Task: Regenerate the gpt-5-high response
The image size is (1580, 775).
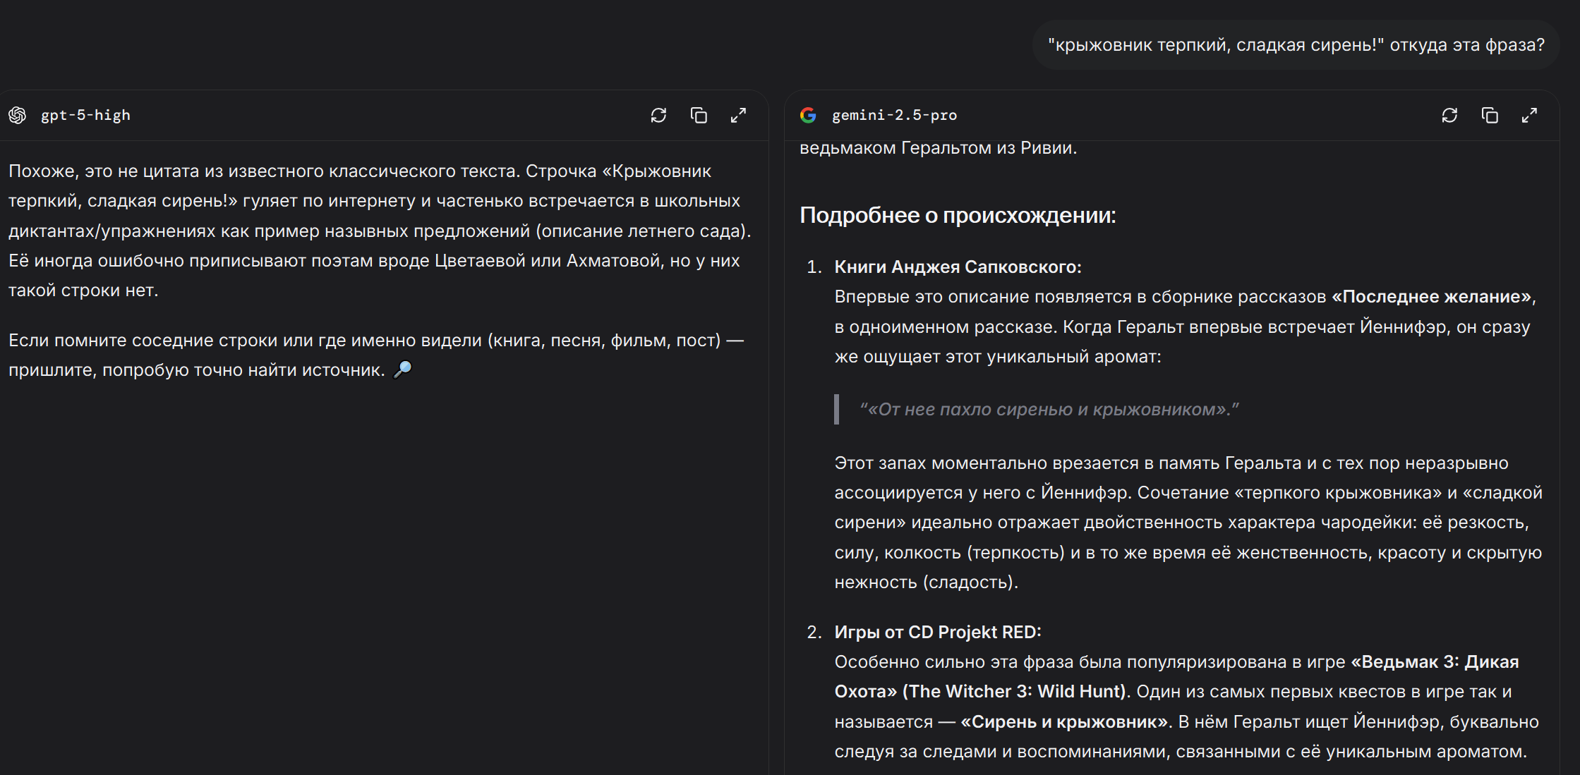Action: pos(658,115)
